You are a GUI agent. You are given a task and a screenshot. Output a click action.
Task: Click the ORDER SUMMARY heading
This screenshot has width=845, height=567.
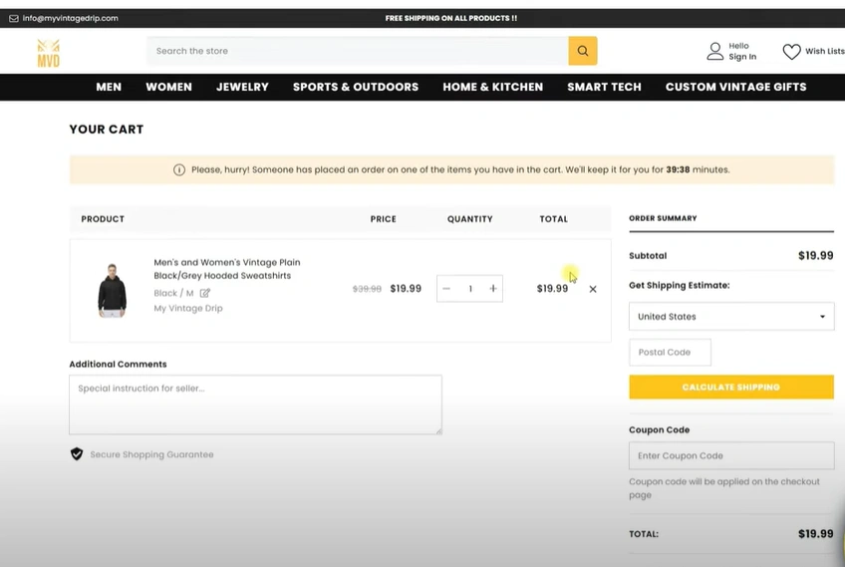tap(663, 218)
